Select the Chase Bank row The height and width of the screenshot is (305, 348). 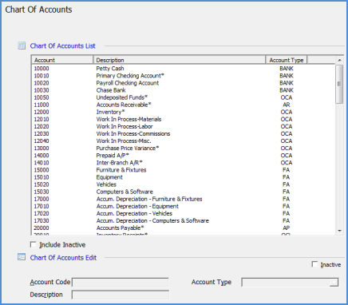184,90
